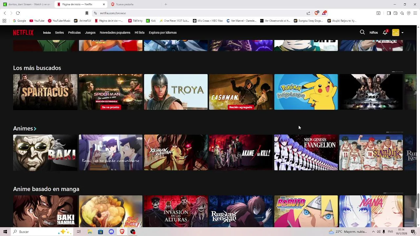420x236 pixels.
Task: Click the share page icon
Action: (x=308, y=13)
